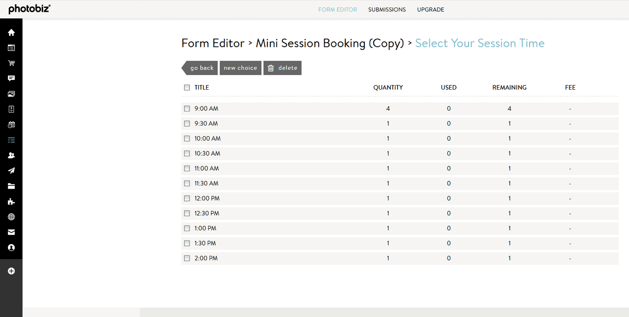Check the 12:30 PM session checkbox
The image size is (629, 317).
187,213
